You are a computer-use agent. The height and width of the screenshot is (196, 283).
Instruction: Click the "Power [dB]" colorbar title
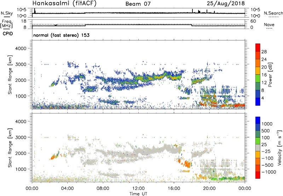click(x=270, y=75)
